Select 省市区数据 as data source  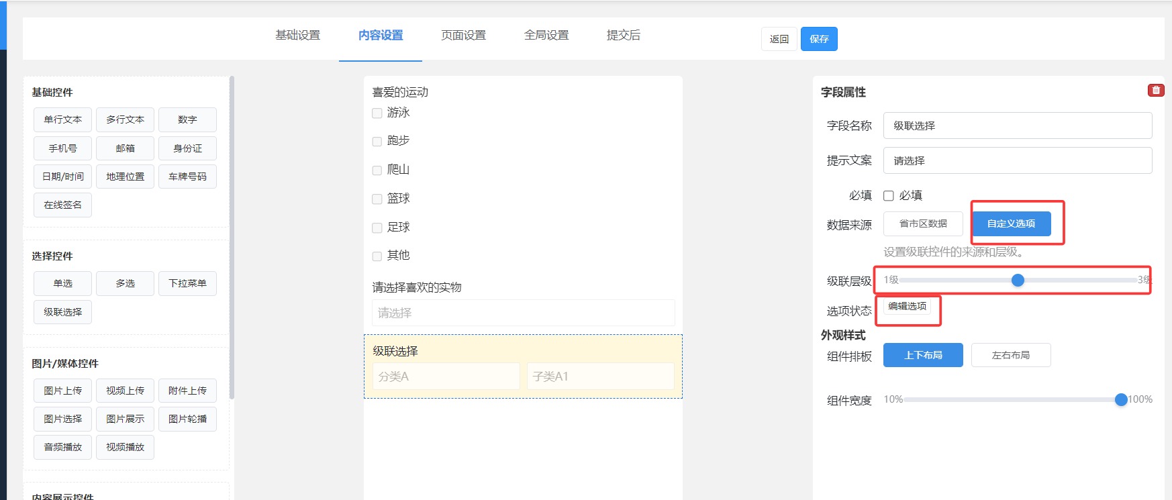coord(923,223)
